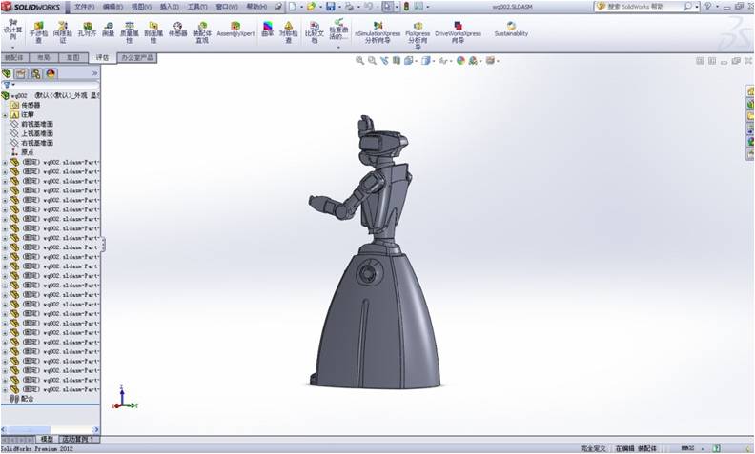Select 前视基准面 front plane in tree
Screen dimensions: 755x454
click(36, 124)
